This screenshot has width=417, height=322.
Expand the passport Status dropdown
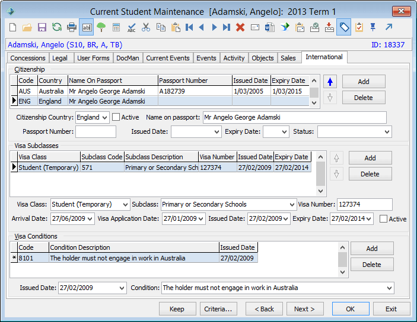387,132
